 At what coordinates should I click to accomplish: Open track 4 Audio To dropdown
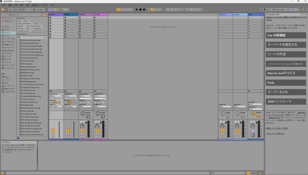coord(100,107)
